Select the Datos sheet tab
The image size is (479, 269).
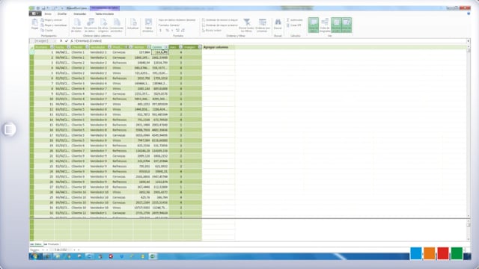pyautogui.click(x=37, y=244)
